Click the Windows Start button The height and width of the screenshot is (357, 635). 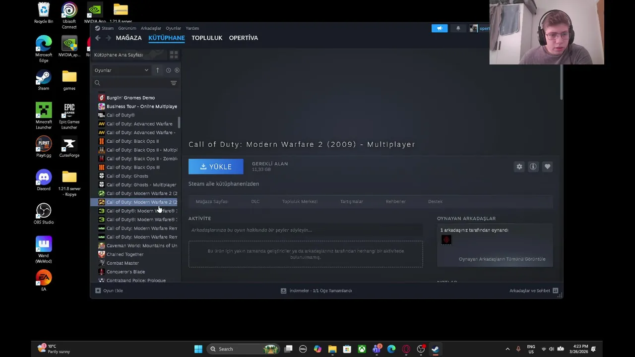[198, 349]
